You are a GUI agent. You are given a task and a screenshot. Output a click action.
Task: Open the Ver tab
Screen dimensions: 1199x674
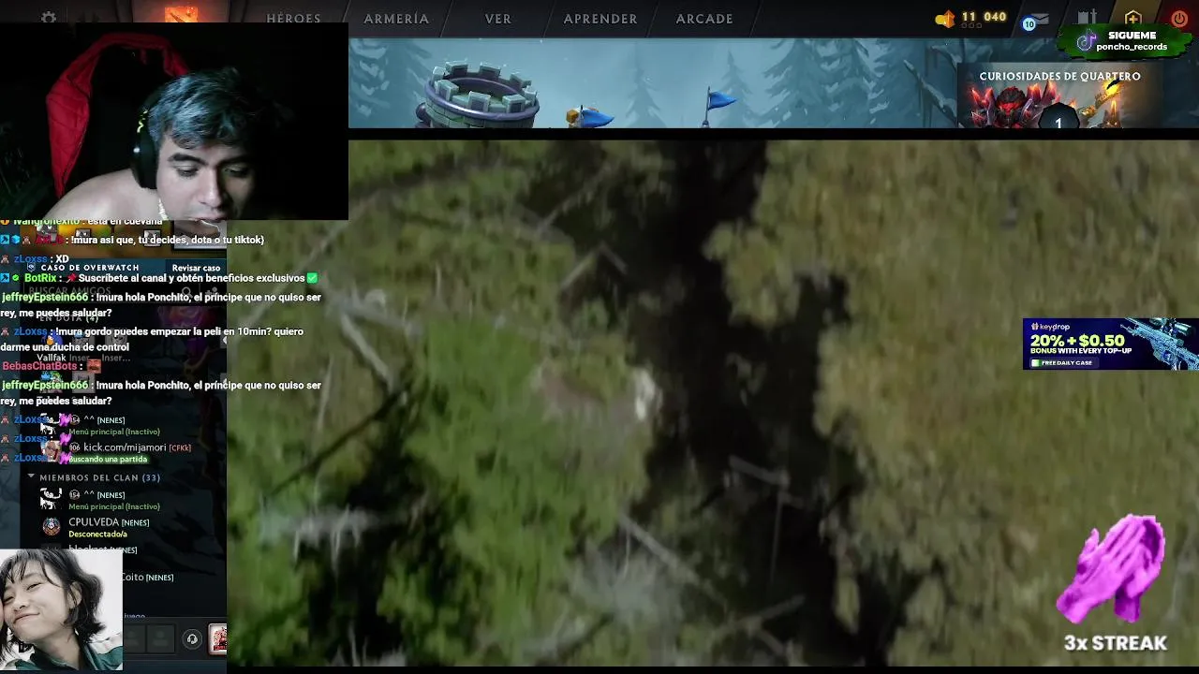(x=498, y=19)
